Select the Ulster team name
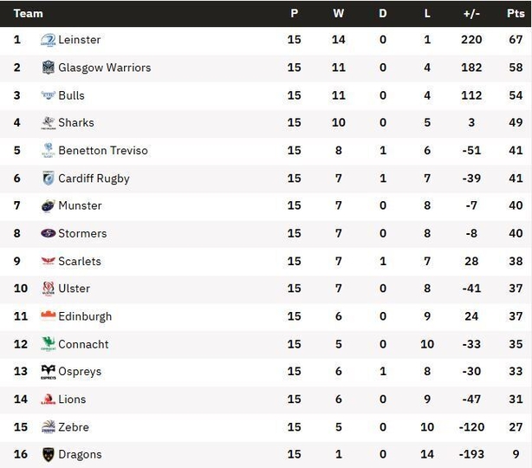The height and width of the screenshot is (468, 532). 75,289
